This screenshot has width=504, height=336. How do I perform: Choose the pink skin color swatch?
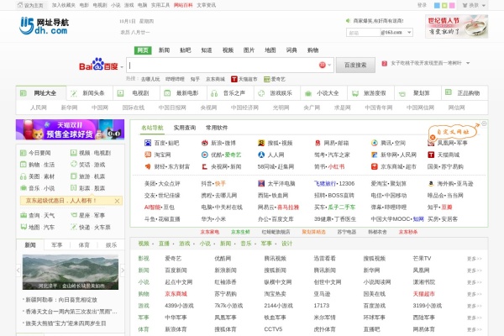coord(452,6)
